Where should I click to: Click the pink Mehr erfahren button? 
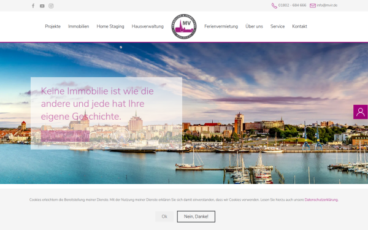click(x=65, y=136)
